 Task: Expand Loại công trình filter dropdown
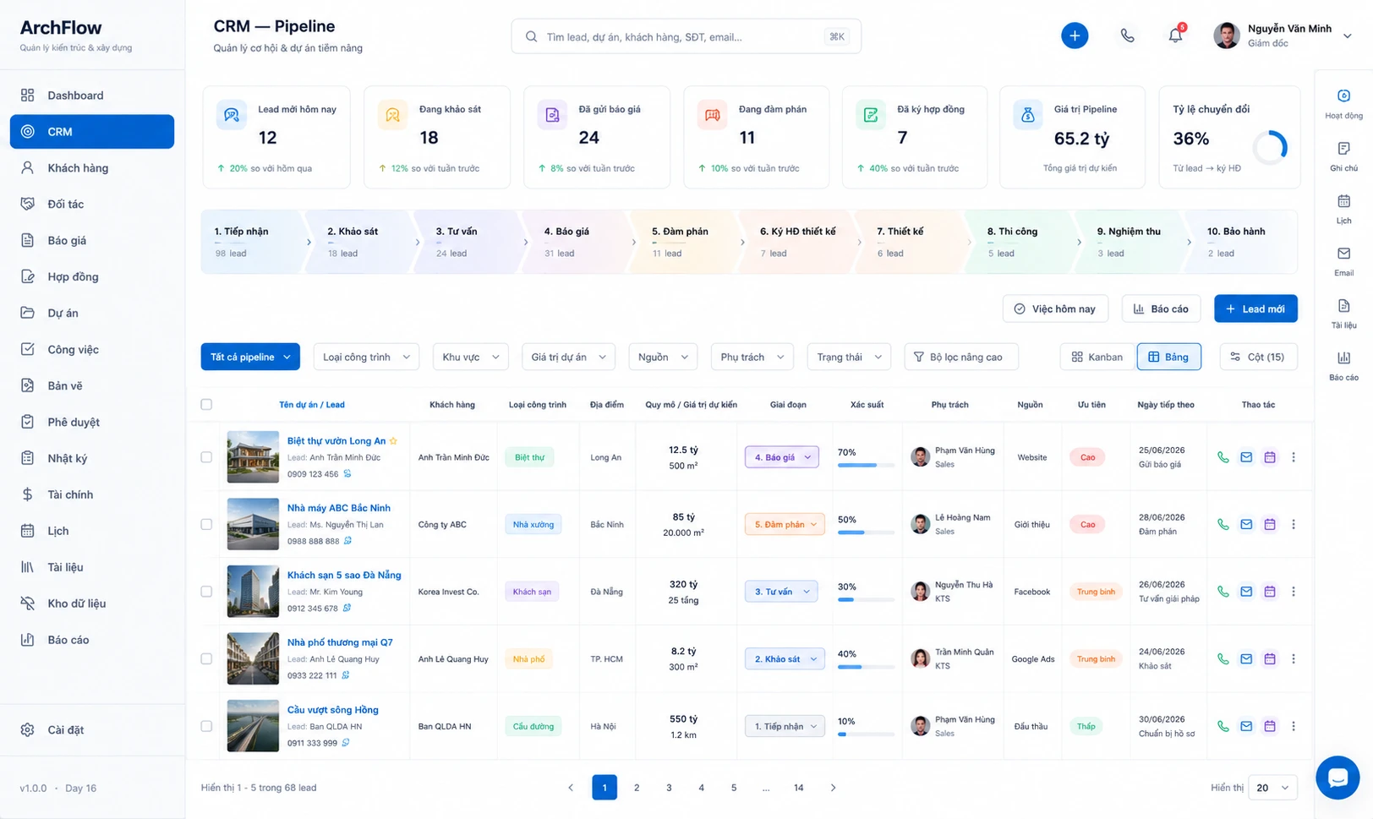click(366, 357)
